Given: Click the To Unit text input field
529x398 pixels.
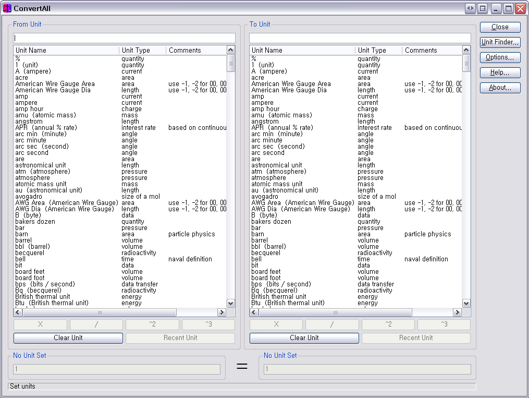Looking at the screenshot, I should pos(360,38).
